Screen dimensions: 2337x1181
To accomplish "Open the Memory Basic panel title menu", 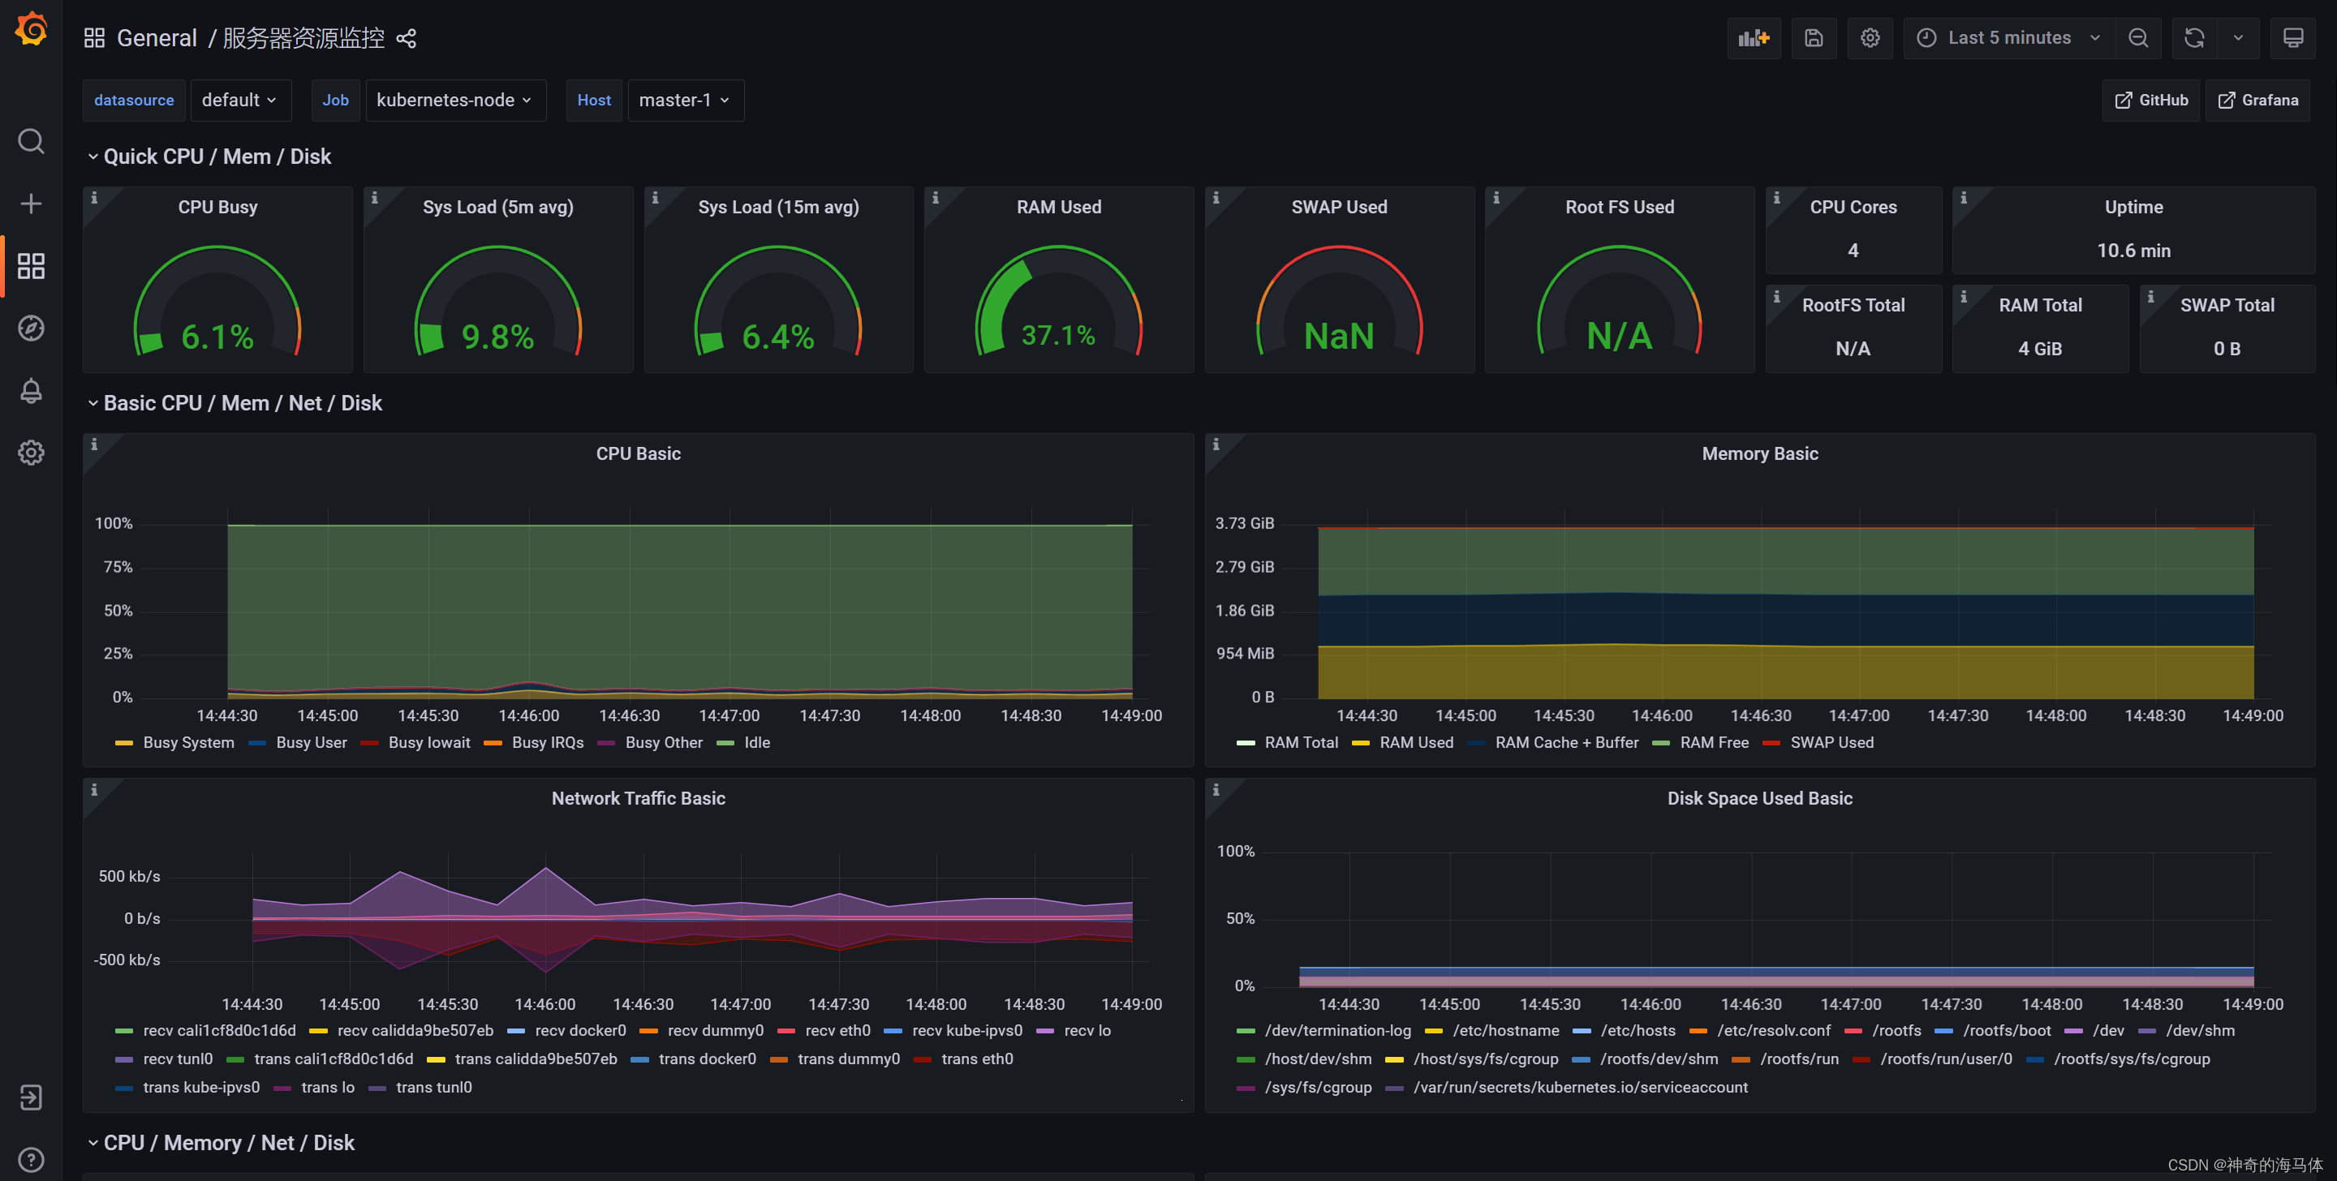I will [1760, 453].
